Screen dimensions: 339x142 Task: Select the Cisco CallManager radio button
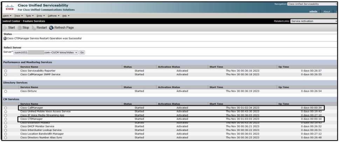click(6, 108)
